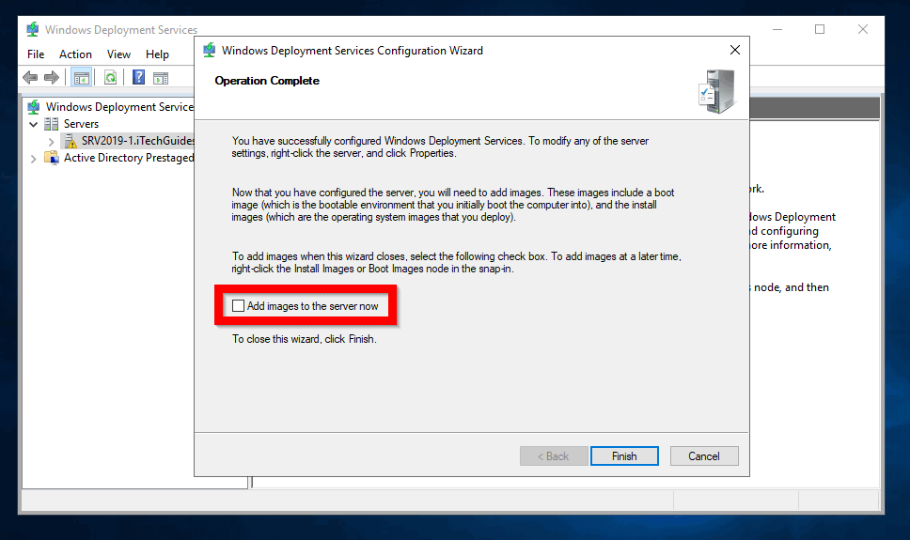
Task: Open the File menu
Action: coord(36,54)
